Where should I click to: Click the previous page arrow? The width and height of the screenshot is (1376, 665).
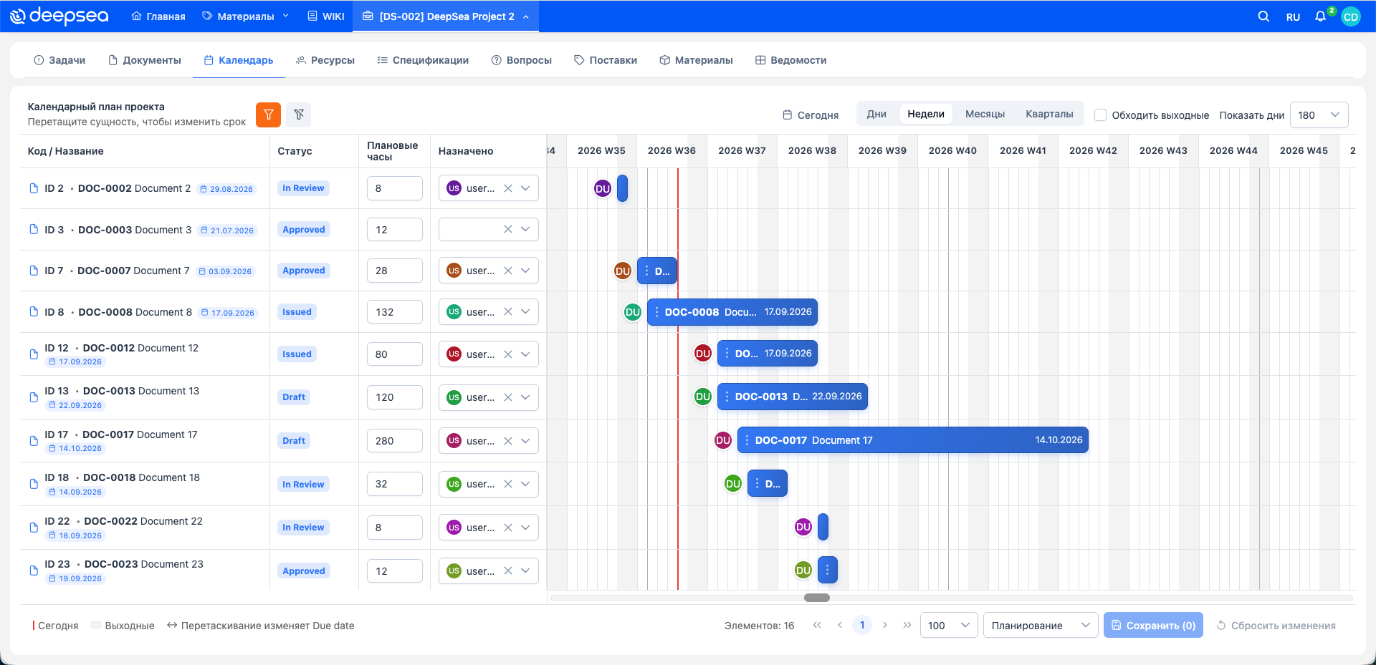point(840,625)
